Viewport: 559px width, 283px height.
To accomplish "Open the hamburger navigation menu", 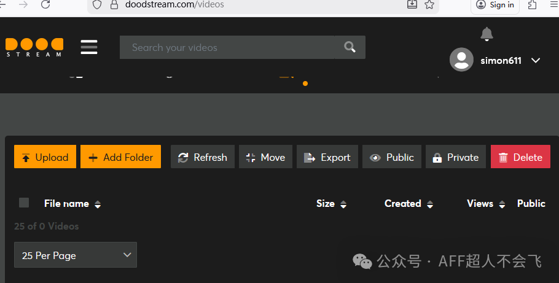I will [89, 47].
